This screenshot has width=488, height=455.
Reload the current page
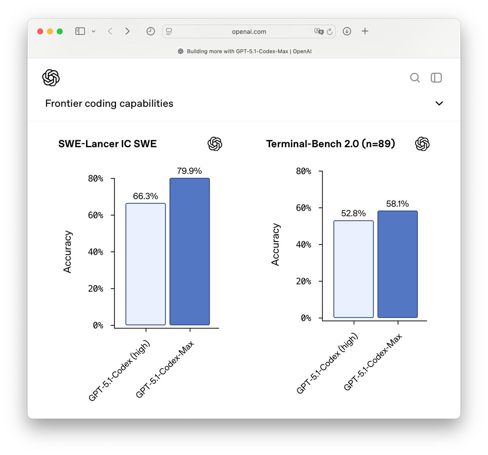[330, 31]
